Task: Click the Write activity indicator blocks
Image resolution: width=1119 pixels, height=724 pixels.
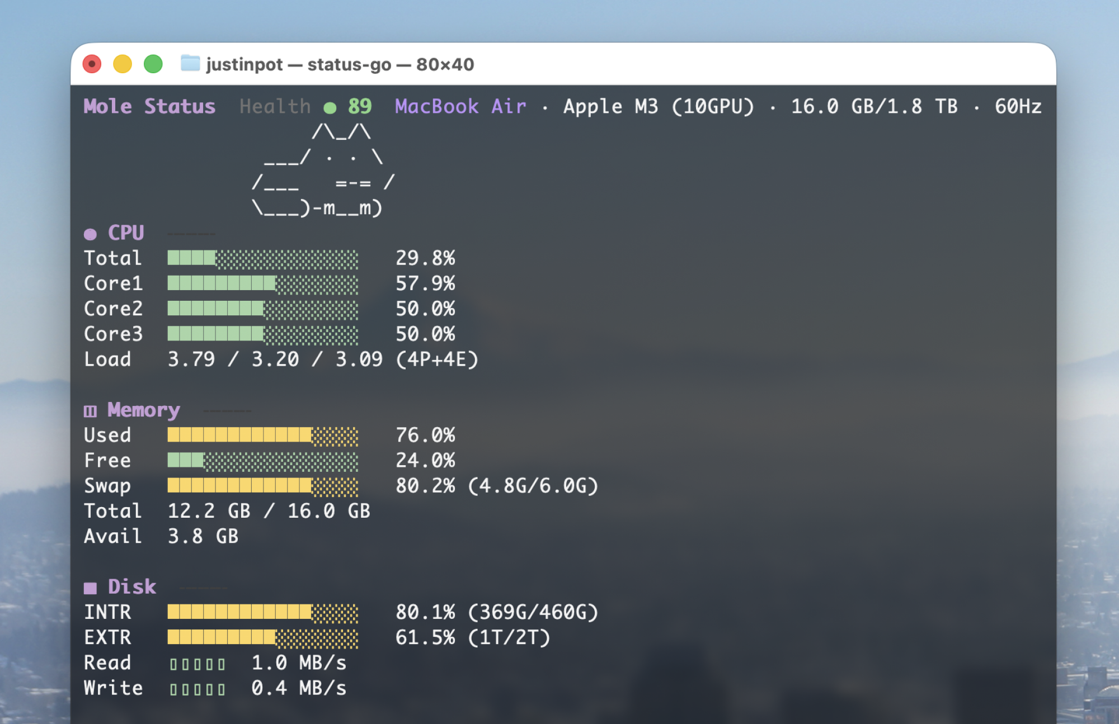Action: (x=198, y=689)
